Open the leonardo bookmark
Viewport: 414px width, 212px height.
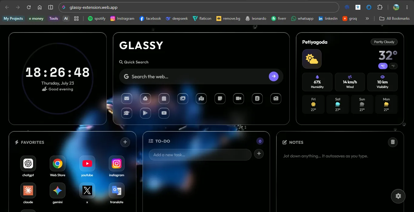click(256, 19)
